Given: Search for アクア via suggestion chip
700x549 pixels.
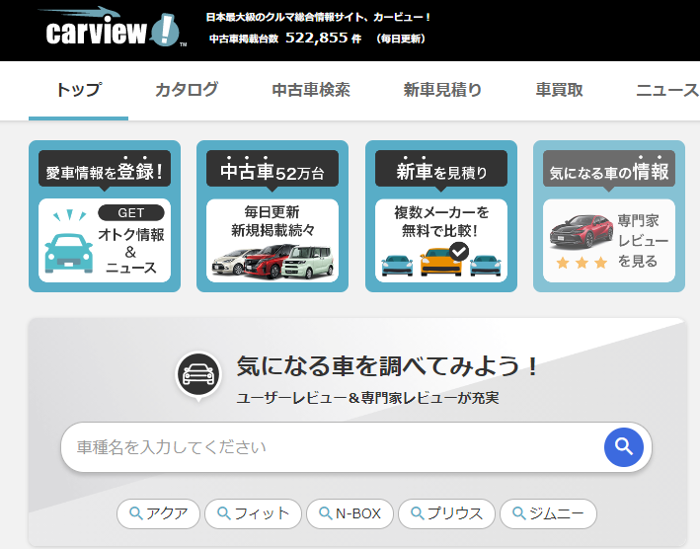Looking at the screenshot, I should point(159,513).
